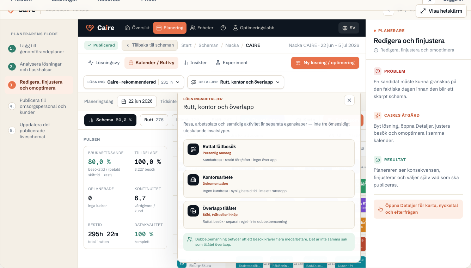The width and height of the screenshot is (471, 268).
Task: Click the Oplanerade 0 value
Action: 90,198
